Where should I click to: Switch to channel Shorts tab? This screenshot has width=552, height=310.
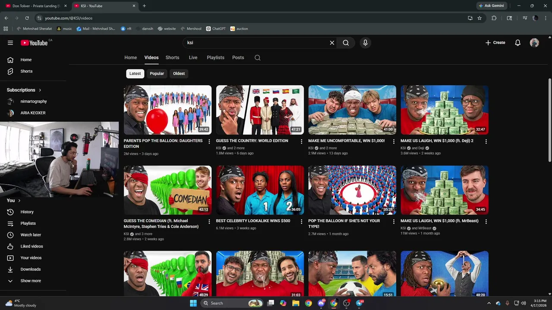172,58
